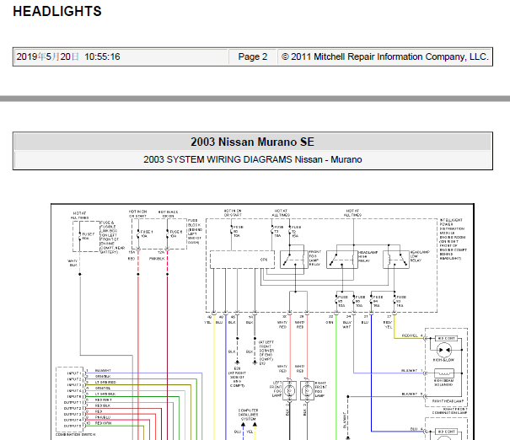Click the COMPUTER DATA LINES SYSTEM label

click(x=249, y=415)
